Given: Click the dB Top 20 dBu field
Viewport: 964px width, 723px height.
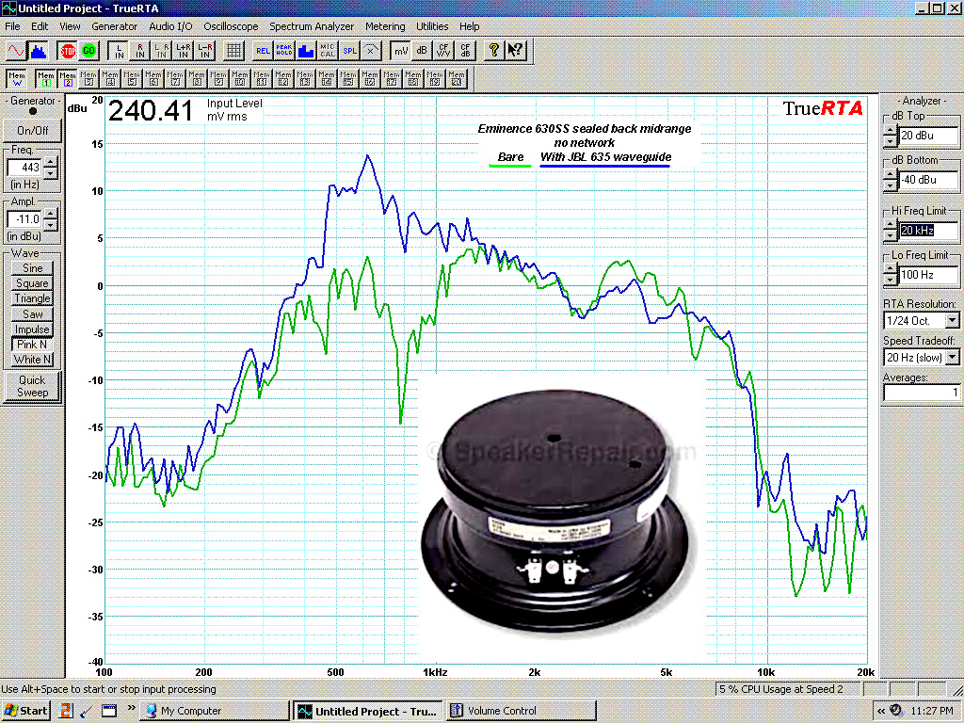Looking at the screenshot, I should (928, 136).
